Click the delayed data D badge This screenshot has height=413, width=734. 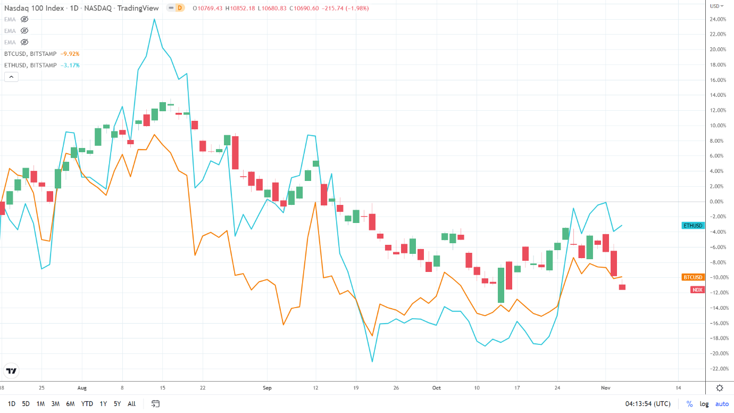pos(180,8)
